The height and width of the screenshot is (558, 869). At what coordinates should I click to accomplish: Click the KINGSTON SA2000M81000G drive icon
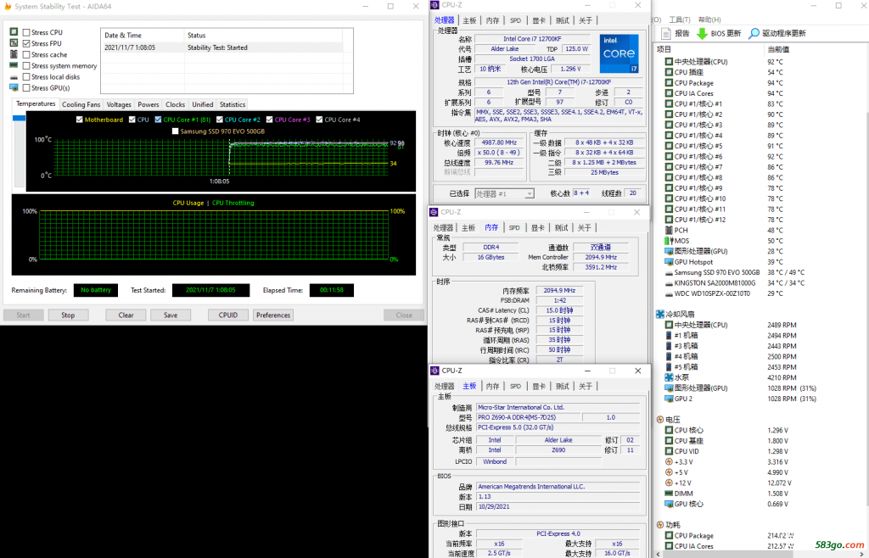pos(669,283)
